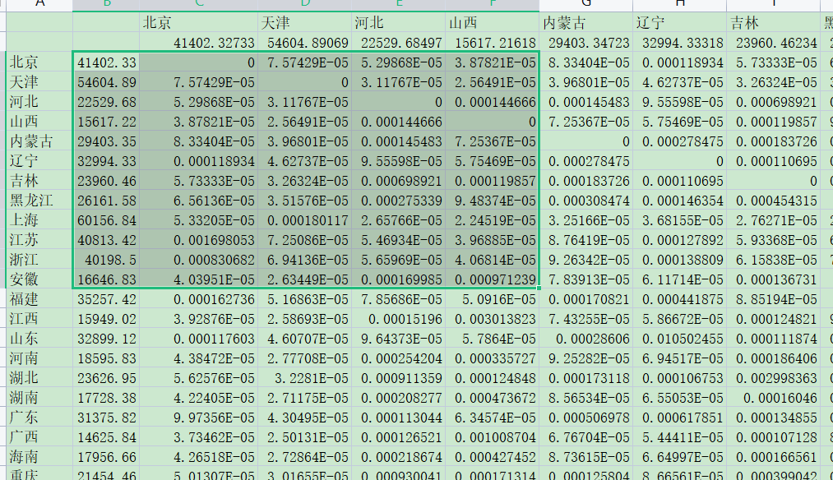The image size is (833, 480).
Task: Click cell containing 54604.89069
Action: [x=304, y=43]
